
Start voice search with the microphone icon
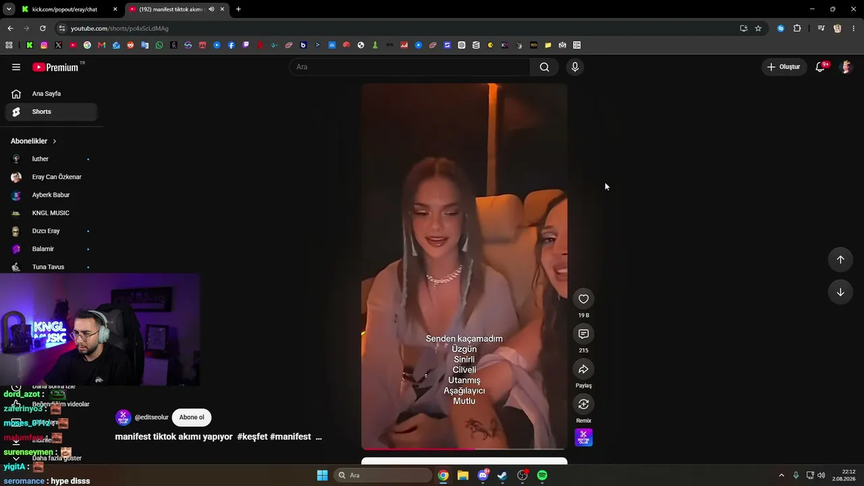click(575, 67)
